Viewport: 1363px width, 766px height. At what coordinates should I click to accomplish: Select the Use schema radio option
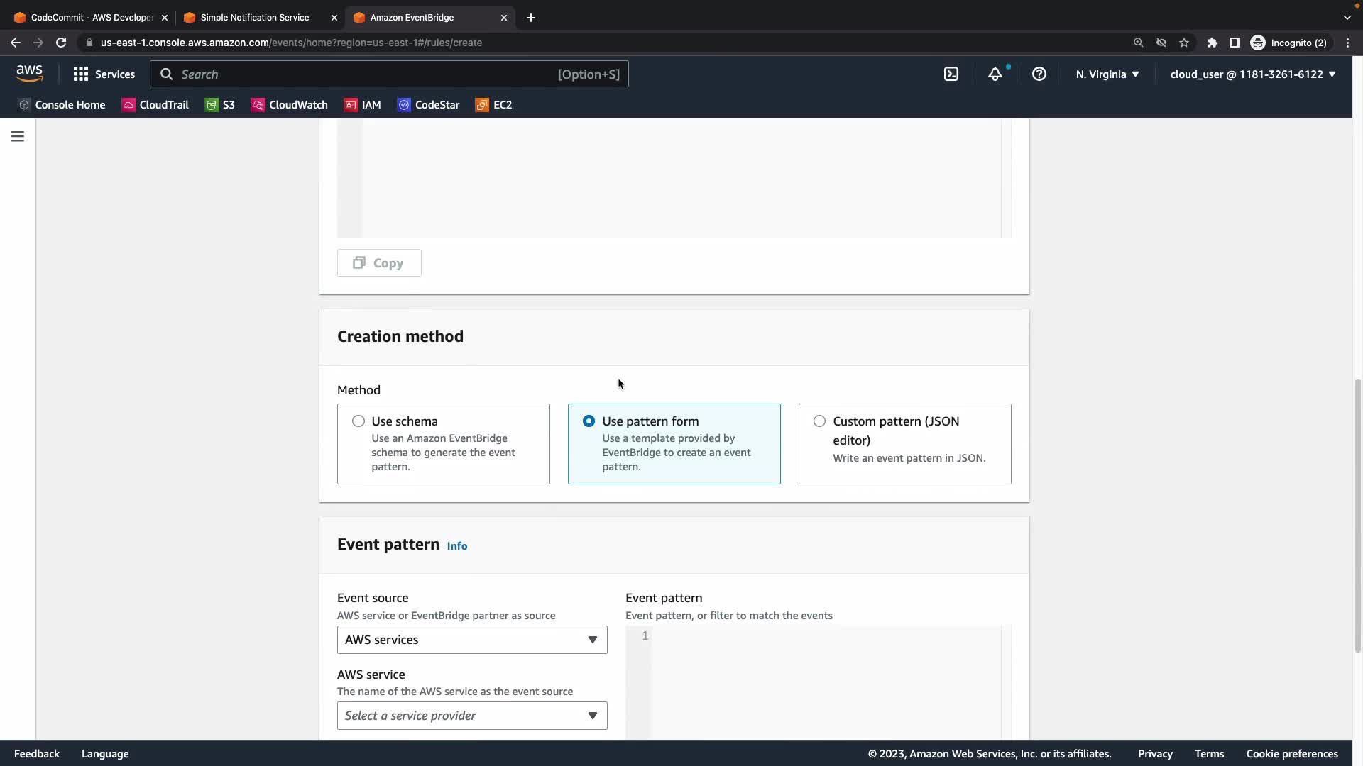pos(358,421)
